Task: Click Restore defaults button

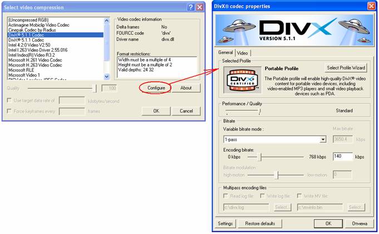Action: tap(260, 223)
